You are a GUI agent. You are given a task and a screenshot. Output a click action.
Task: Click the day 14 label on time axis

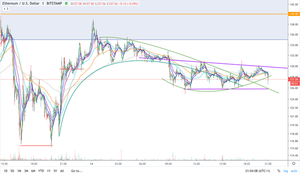[x=91, y=164]
